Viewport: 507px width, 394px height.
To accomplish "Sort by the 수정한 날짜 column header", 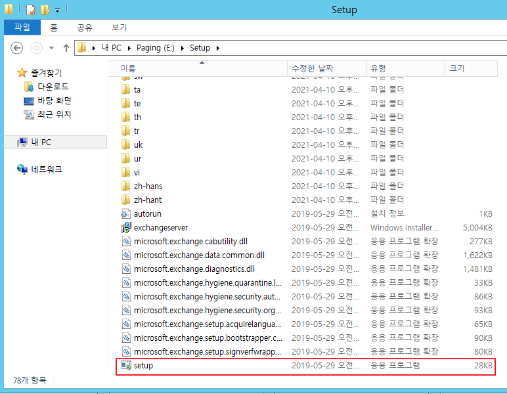I will (326, 68).
